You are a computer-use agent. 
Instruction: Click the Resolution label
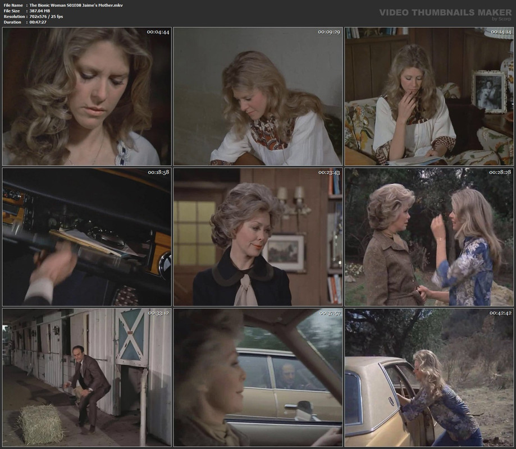14,16
